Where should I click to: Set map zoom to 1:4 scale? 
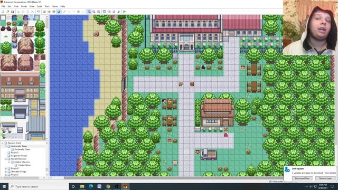tap(99, 12)
